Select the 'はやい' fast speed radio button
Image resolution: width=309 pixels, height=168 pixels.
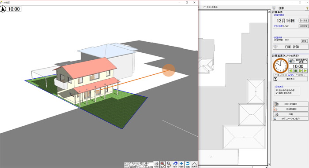pos(297,75)
